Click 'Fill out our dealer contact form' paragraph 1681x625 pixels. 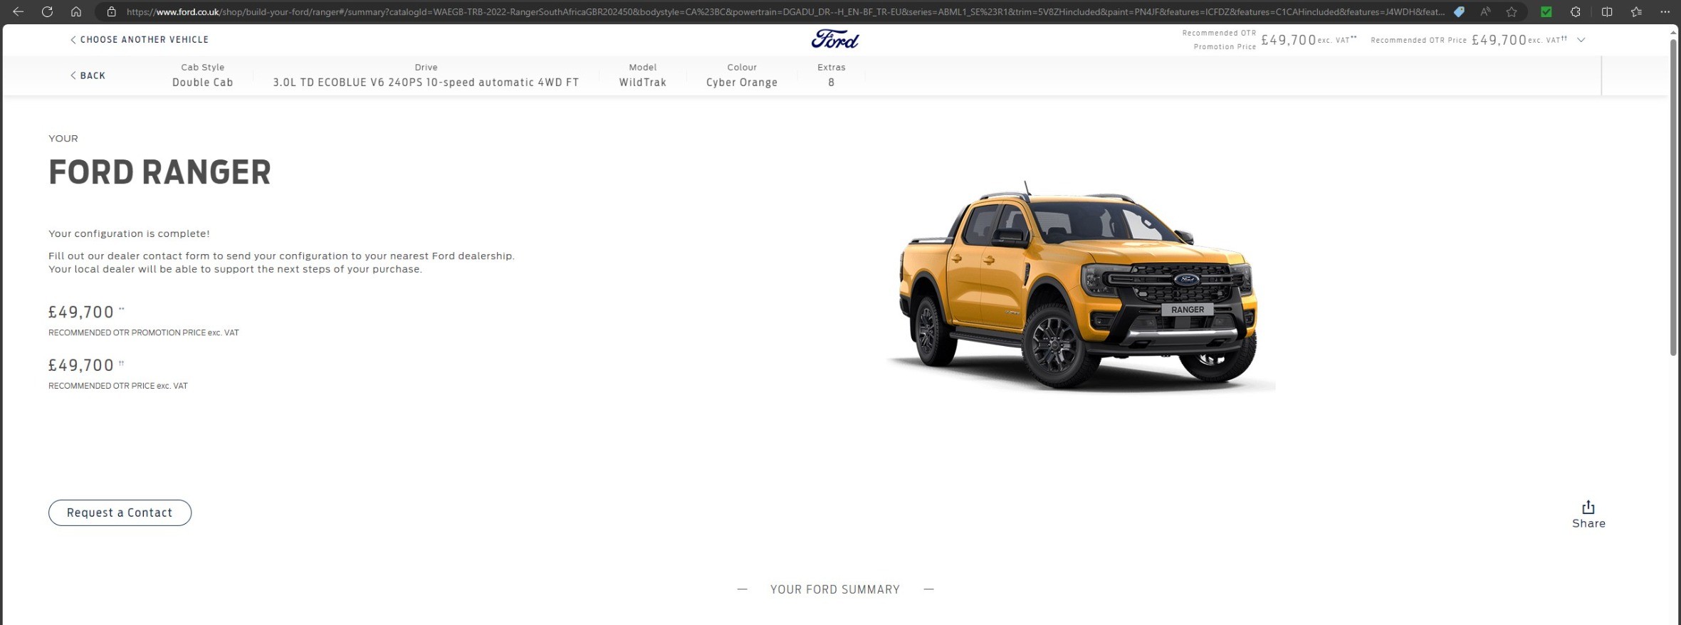[281, 263]
